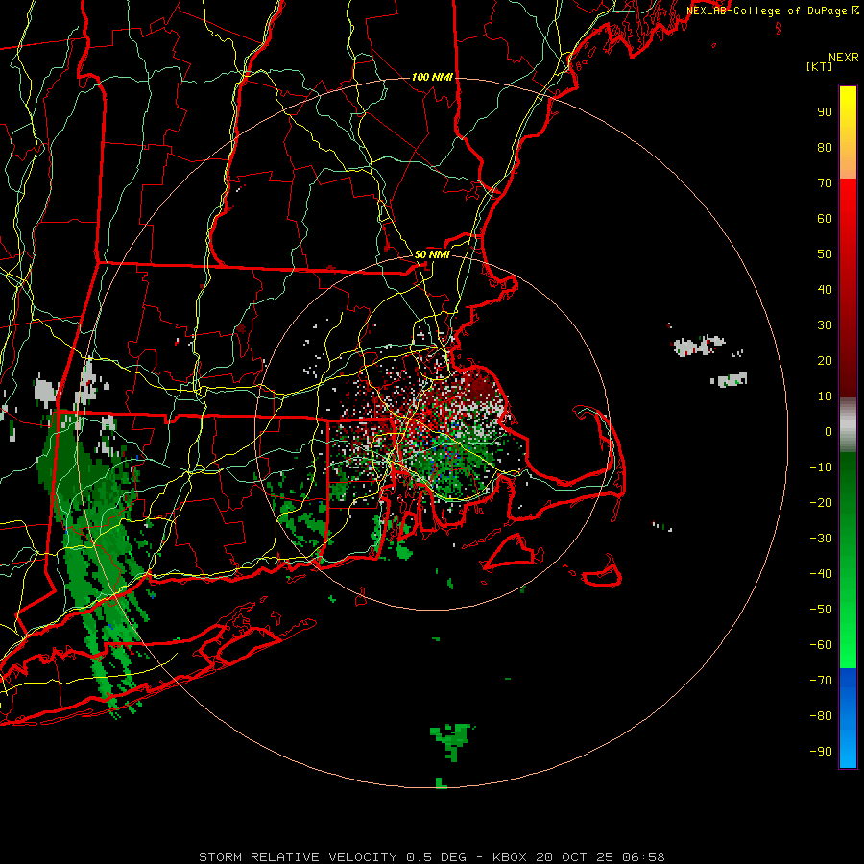864x864 pixels.
Task: Select the 90 value on velocity scale
Action: point(825,112)
